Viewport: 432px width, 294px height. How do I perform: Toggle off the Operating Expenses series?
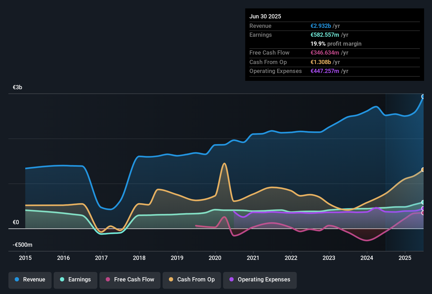click(260, 280)
